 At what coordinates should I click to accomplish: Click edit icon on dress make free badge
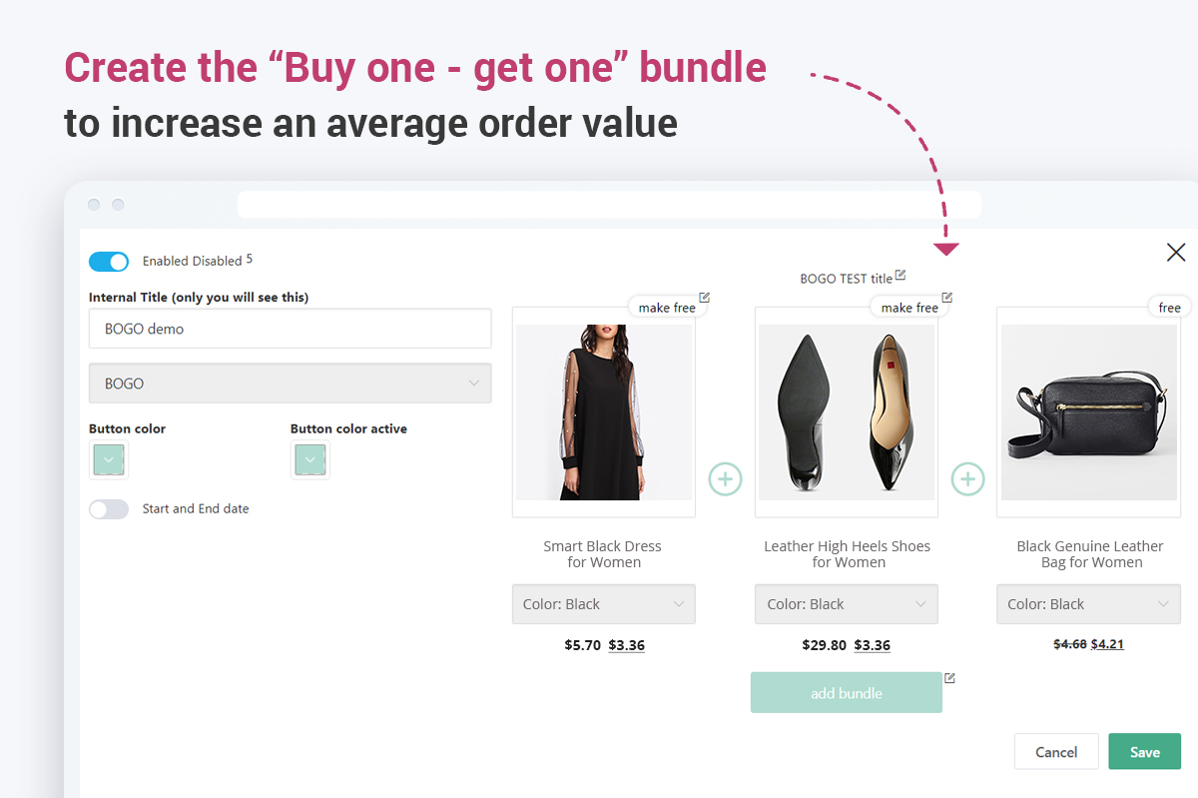click(x=705, y=297)
